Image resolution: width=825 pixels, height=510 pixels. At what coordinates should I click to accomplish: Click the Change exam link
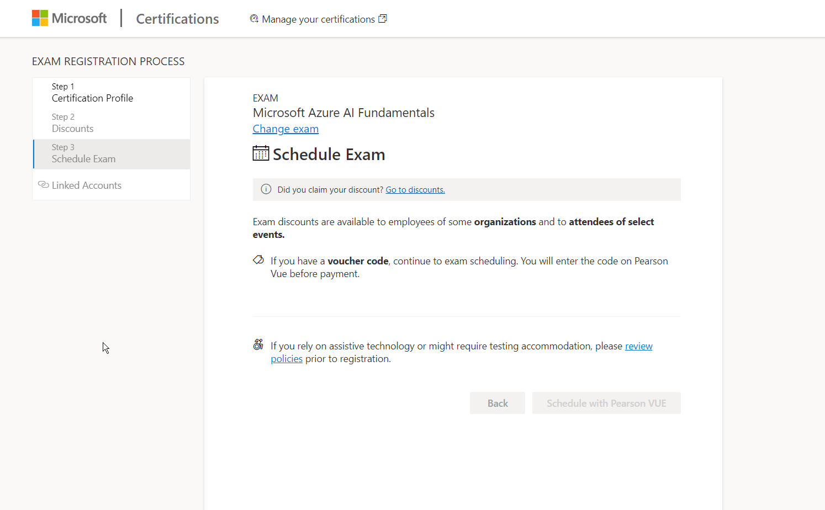[285, 129]
